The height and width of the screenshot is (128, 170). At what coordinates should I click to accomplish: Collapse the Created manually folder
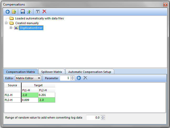click(6, 23)
